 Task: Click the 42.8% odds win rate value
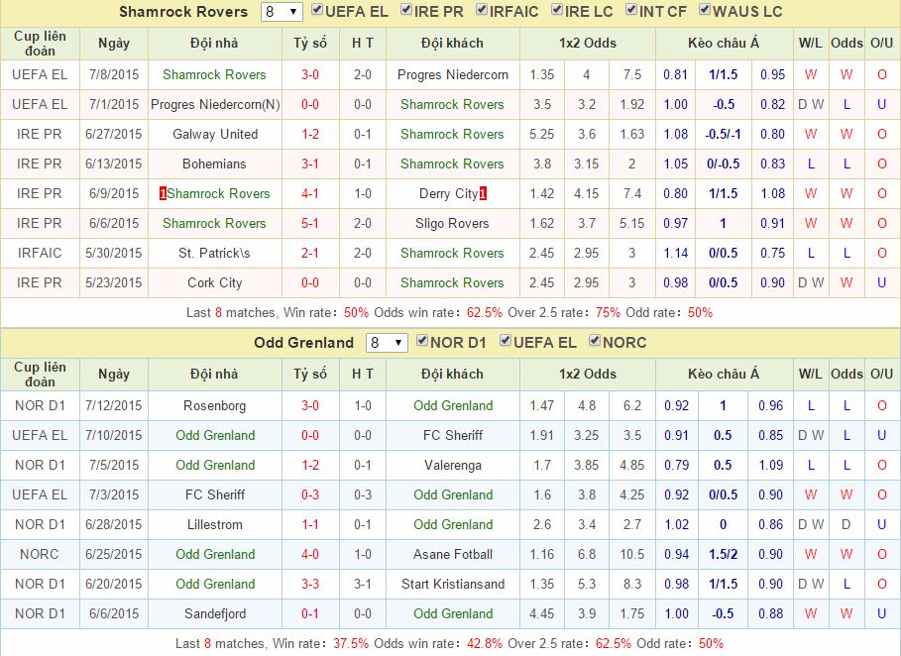(x=485, y=644)
